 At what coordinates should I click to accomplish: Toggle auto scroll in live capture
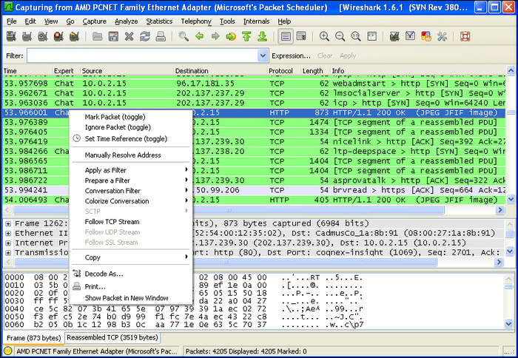301,36
